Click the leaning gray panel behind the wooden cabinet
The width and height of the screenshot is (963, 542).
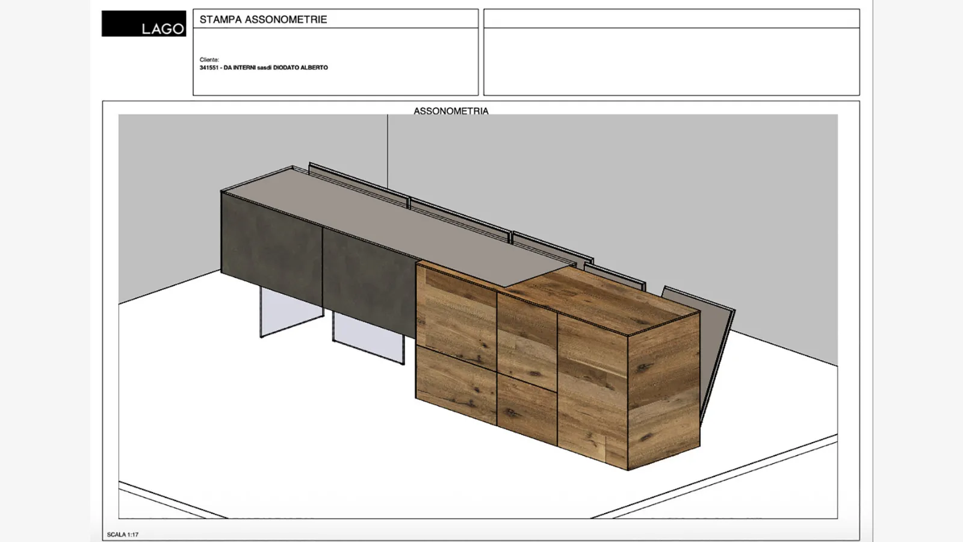(x=716, y=349)
